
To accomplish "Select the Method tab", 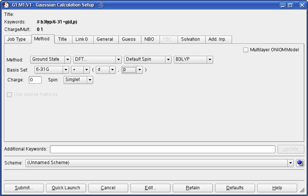I will click(42, 39).
